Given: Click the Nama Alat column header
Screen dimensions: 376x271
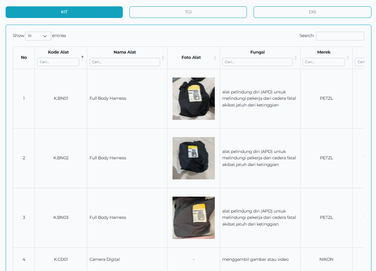Looking at the screenshot, I should (125, 52).
